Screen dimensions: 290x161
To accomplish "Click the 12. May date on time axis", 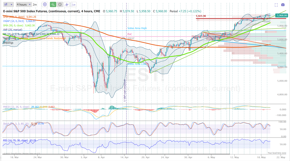I will (x=234, y=157).
